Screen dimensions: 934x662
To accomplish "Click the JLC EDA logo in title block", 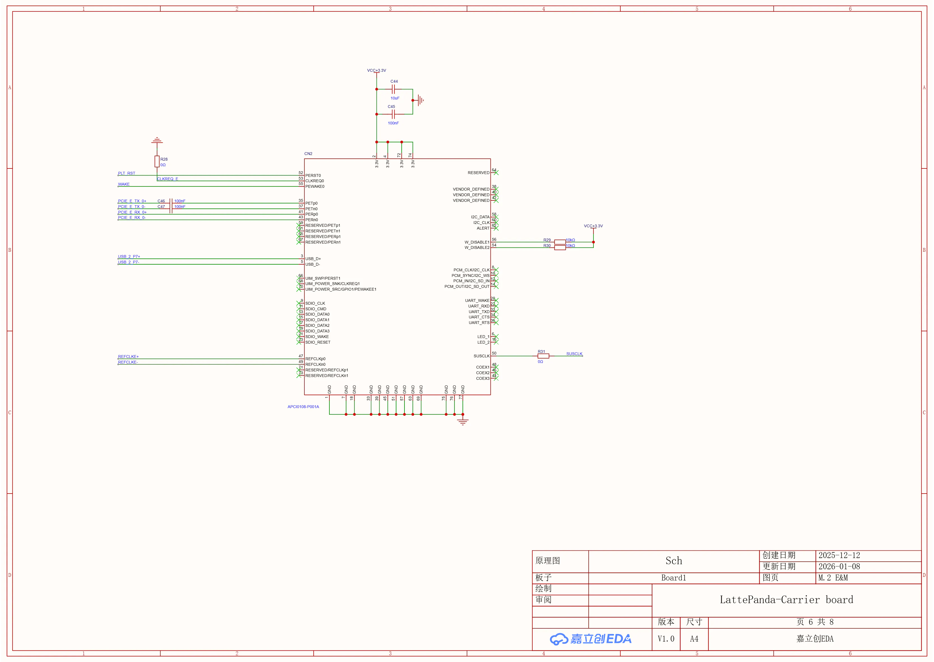I will pos(591,639).
